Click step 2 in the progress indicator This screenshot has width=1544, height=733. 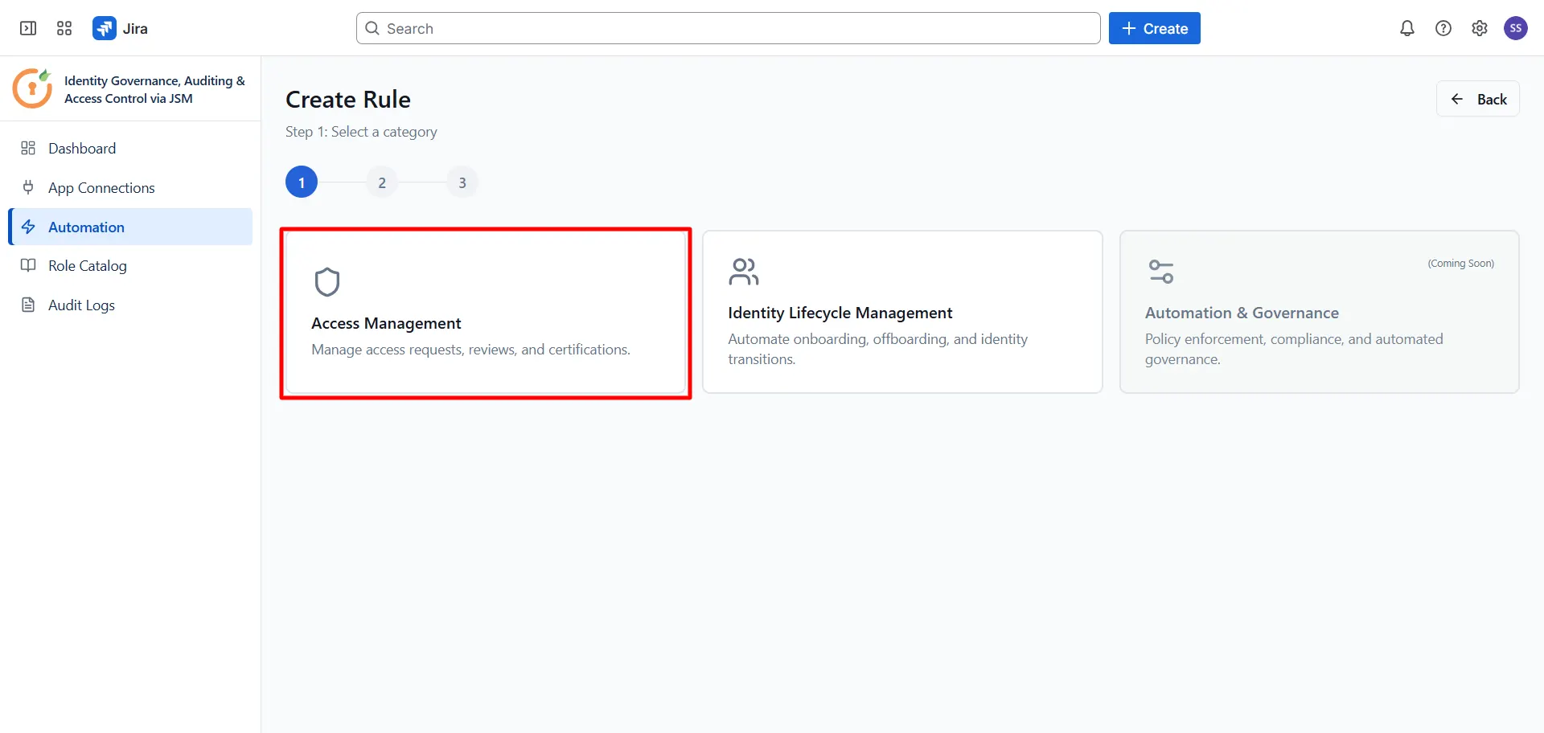382,182
